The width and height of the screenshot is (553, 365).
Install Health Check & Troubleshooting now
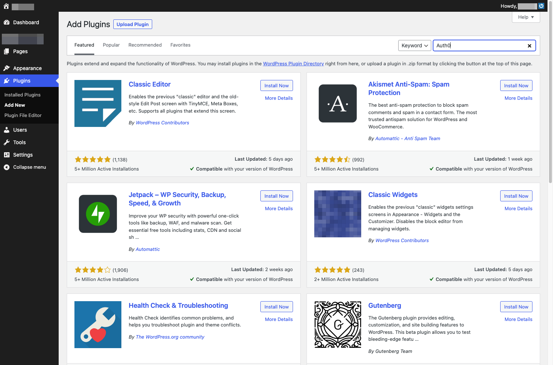click(x=276, y=307)
